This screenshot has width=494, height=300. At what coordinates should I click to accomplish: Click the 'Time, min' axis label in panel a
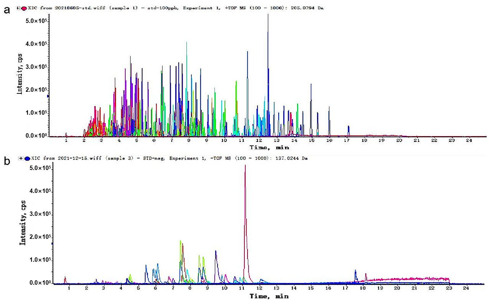[269, 148]
